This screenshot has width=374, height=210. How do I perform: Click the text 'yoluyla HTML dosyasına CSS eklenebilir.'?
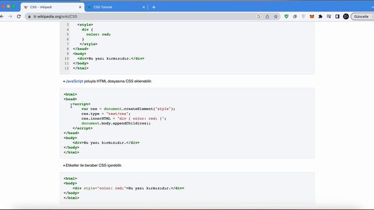pos(118,81)
